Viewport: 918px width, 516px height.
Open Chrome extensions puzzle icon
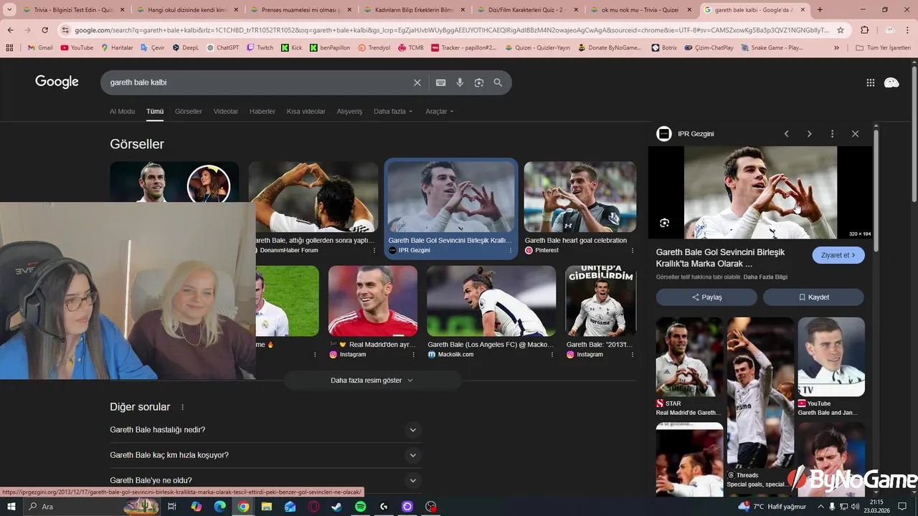click(865, 30)
